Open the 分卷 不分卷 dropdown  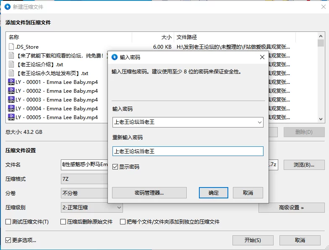84,193
